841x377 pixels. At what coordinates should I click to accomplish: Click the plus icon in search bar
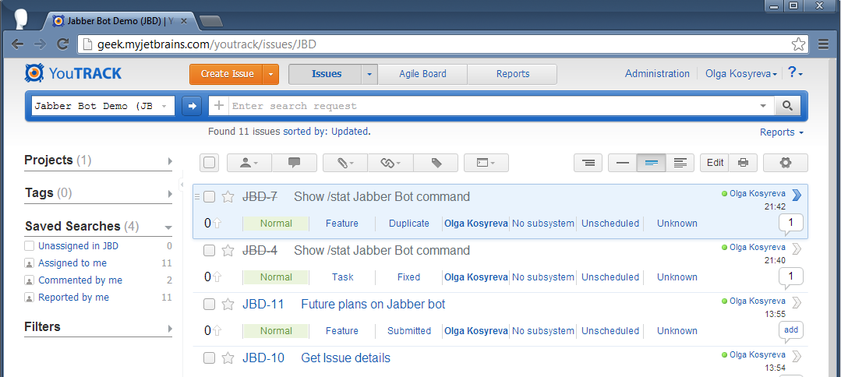click(x=219, y=106)
